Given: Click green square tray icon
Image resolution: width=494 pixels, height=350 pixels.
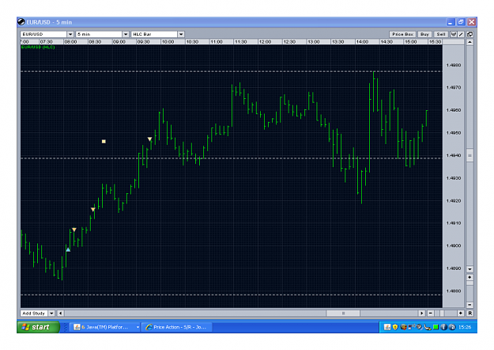Looking at the screenshot, I should [x=436, y=327].
